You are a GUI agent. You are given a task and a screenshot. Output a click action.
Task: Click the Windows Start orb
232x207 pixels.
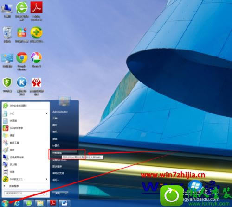click(5, 203)
